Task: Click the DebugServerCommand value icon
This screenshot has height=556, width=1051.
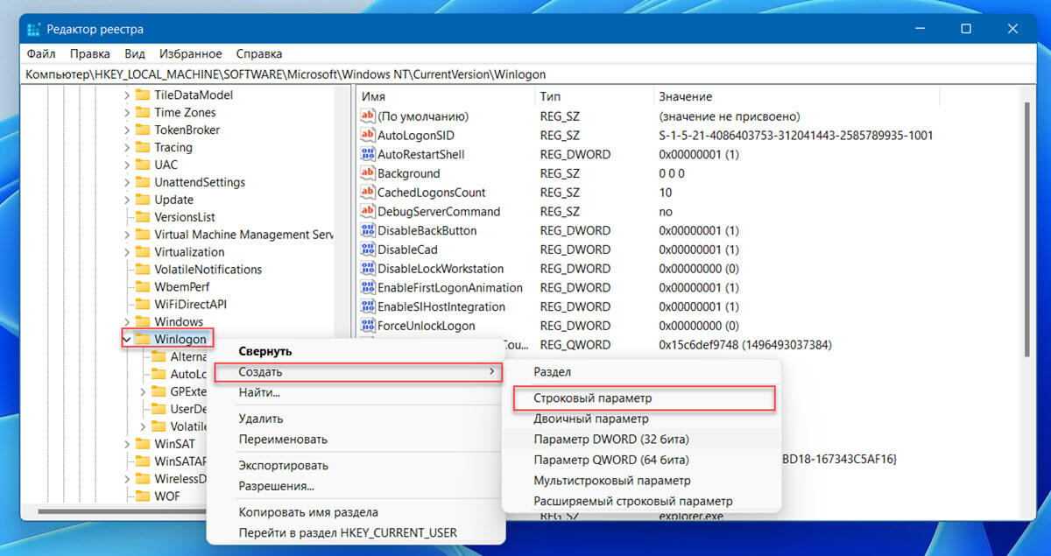Action: (368, 212)
